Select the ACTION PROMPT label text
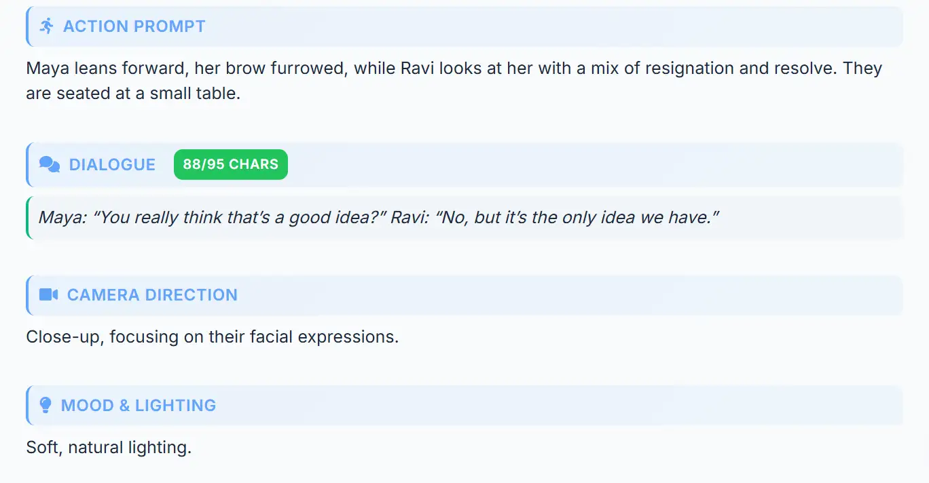The height and width of the screenshot is (483, 929). [134, 26]
